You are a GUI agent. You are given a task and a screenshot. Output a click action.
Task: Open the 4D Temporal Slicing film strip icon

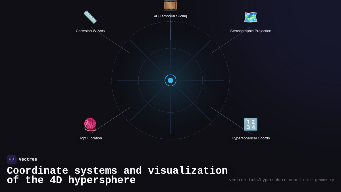[170, 5]
